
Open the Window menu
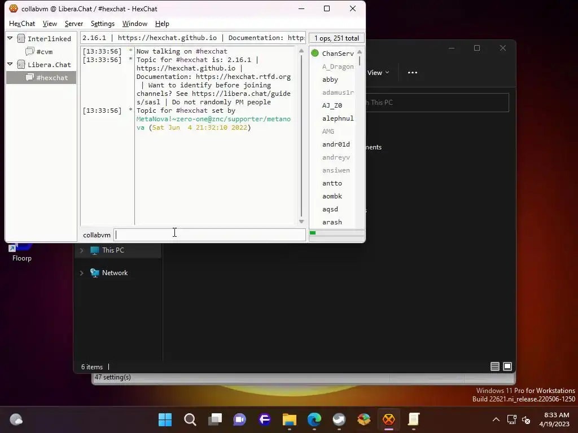point(134,24)
